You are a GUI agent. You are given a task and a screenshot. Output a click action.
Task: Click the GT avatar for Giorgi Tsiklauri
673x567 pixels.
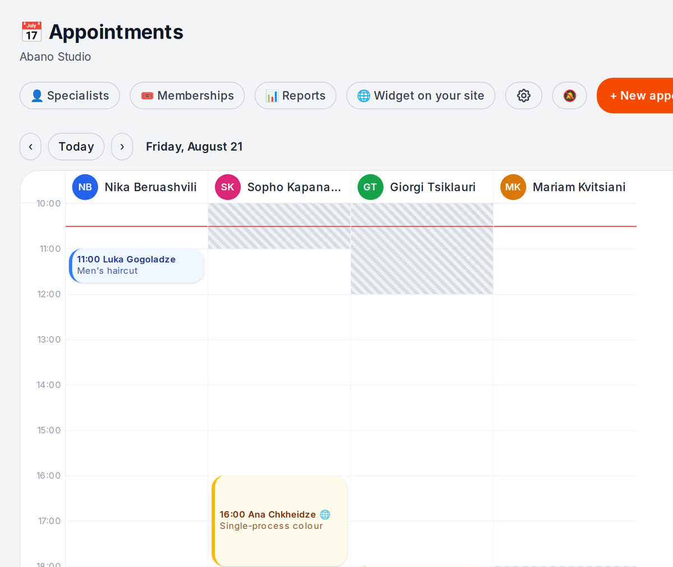pyautogui.click(x=370, y=187)
